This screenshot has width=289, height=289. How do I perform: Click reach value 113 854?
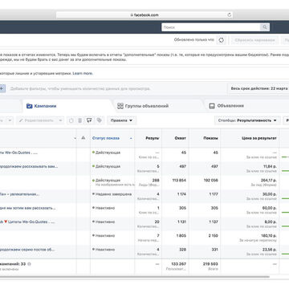[179, 181]
